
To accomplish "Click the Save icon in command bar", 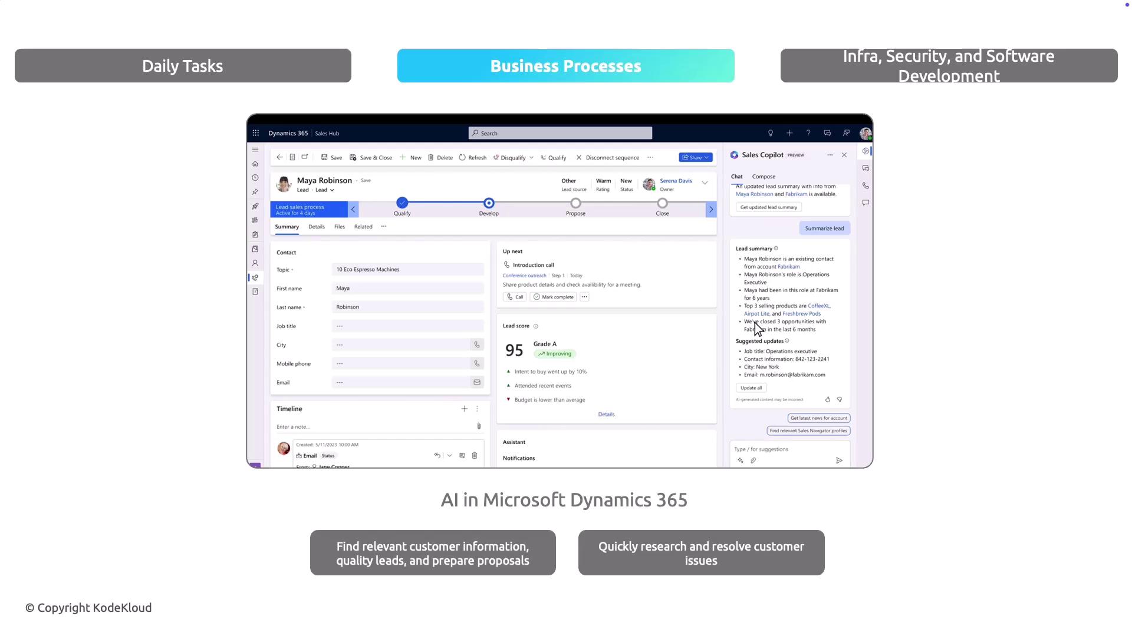I will [x=325, y=158].
